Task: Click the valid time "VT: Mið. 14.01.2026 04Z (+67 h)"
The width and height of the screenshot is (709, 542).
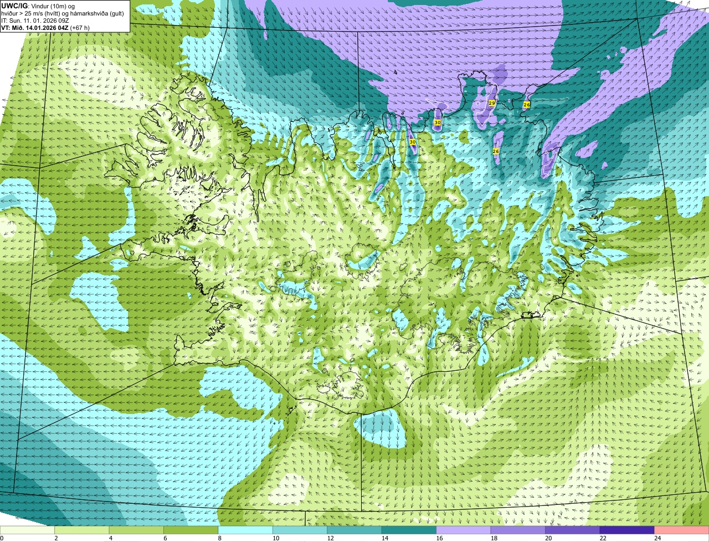Action: pyautogui.click(x=45, y=28)
